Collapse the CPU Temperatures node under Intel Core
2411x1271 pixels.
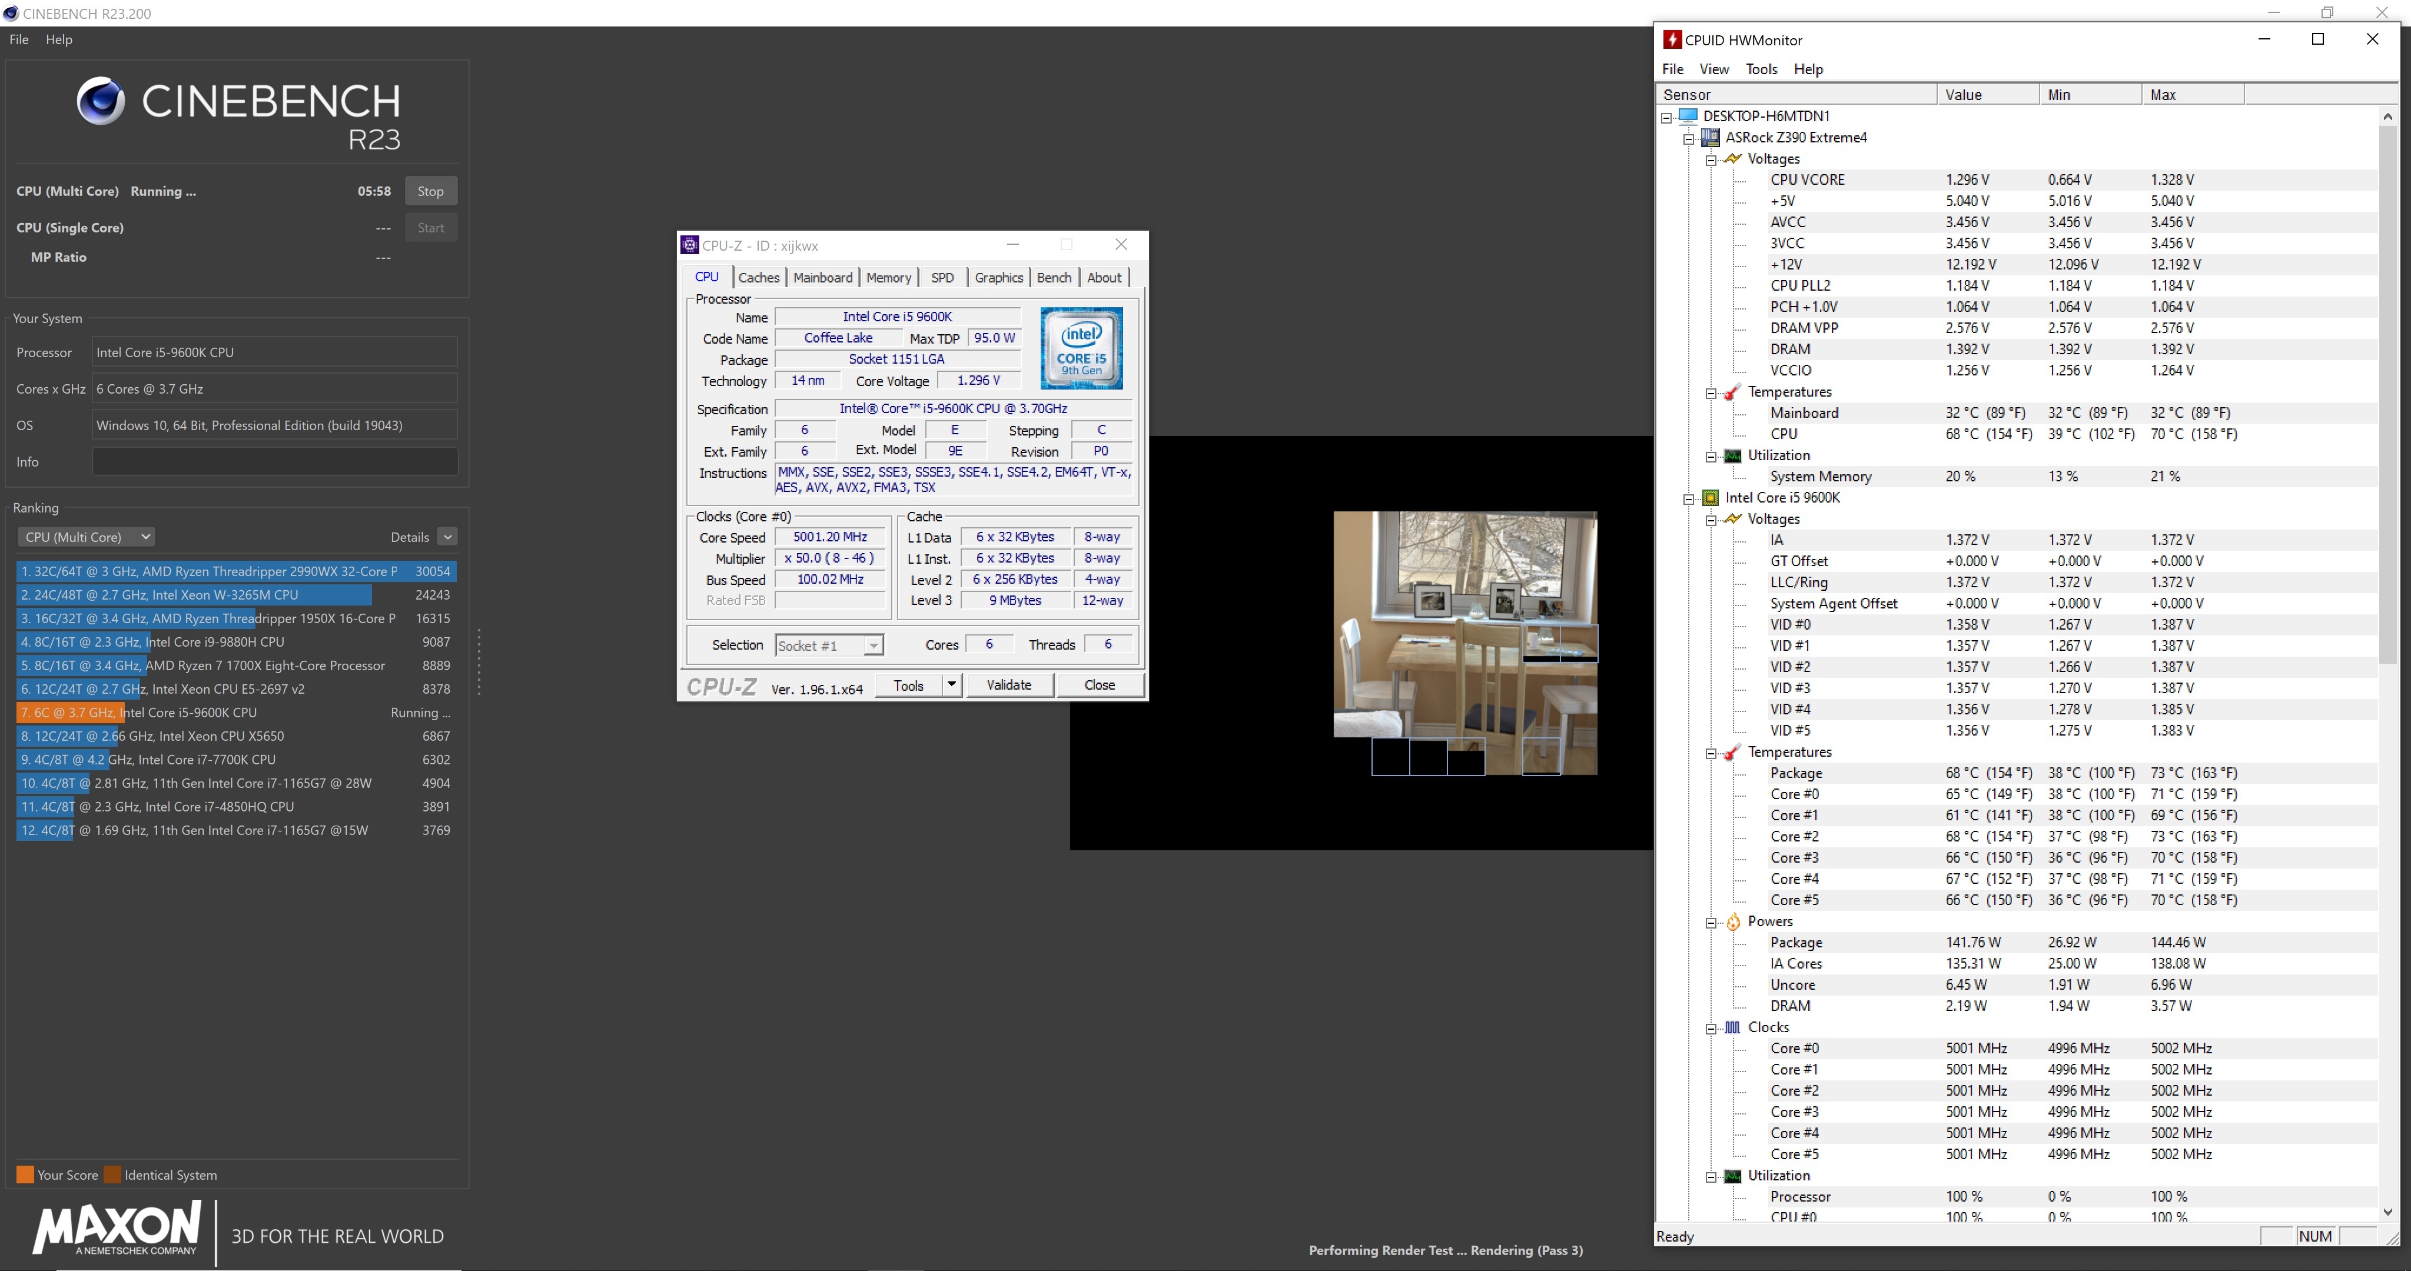pyautogui.click(x=1711, y=753)
